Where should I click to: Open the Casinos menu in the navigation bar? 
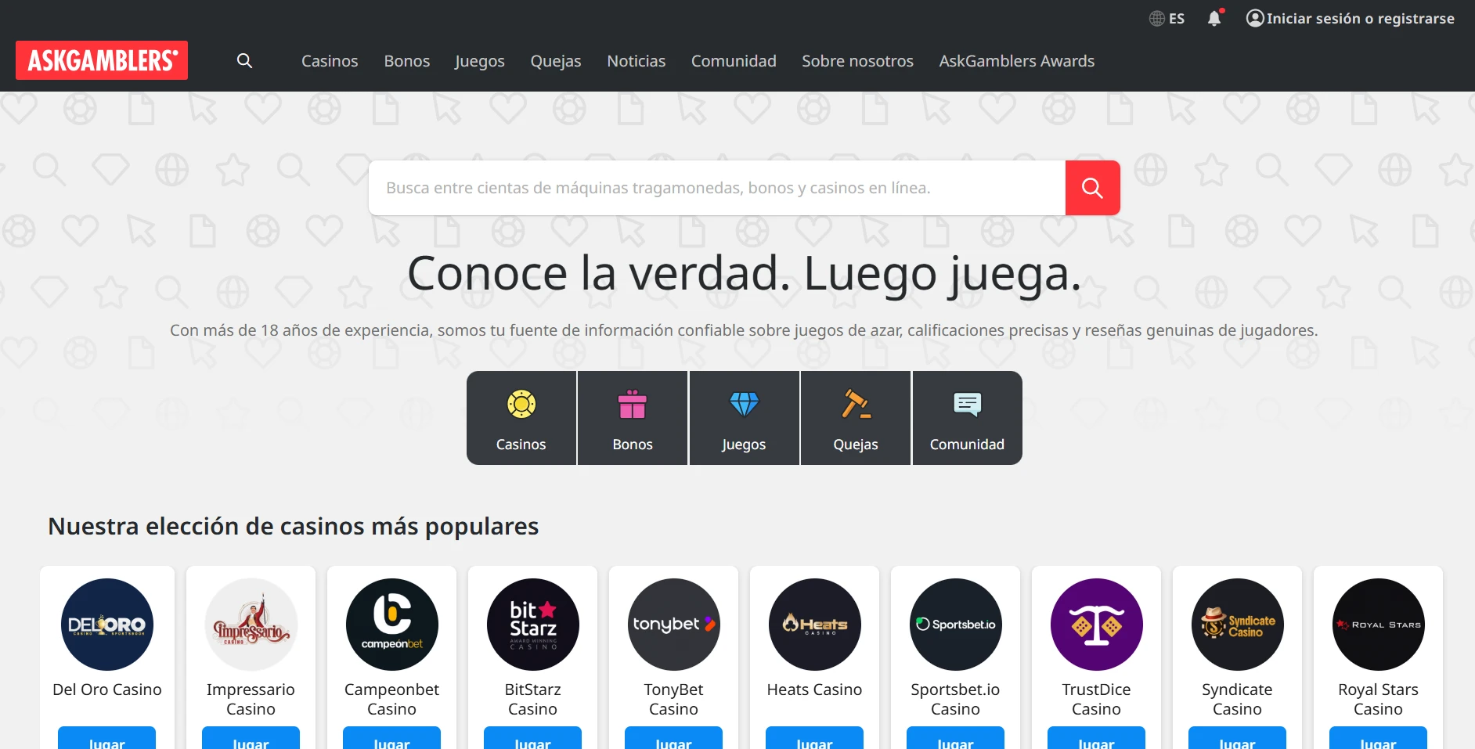pos(330,61)
